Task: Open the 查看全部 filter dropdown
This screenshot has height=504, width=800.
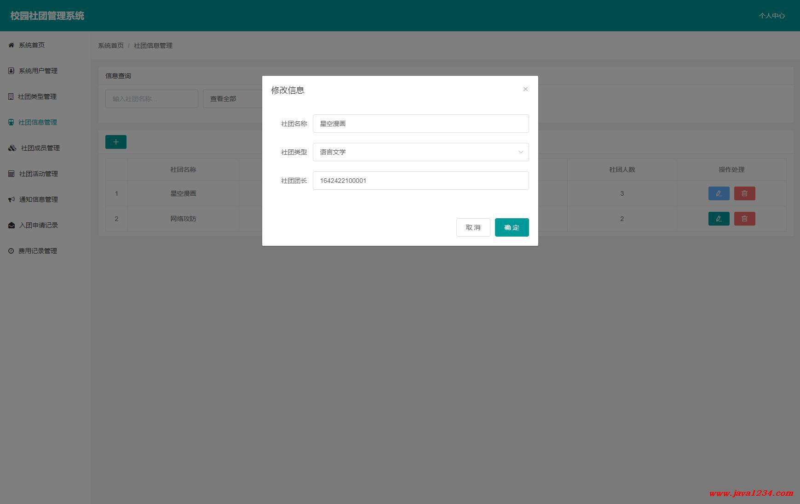Action: click(x=232, y=99)
